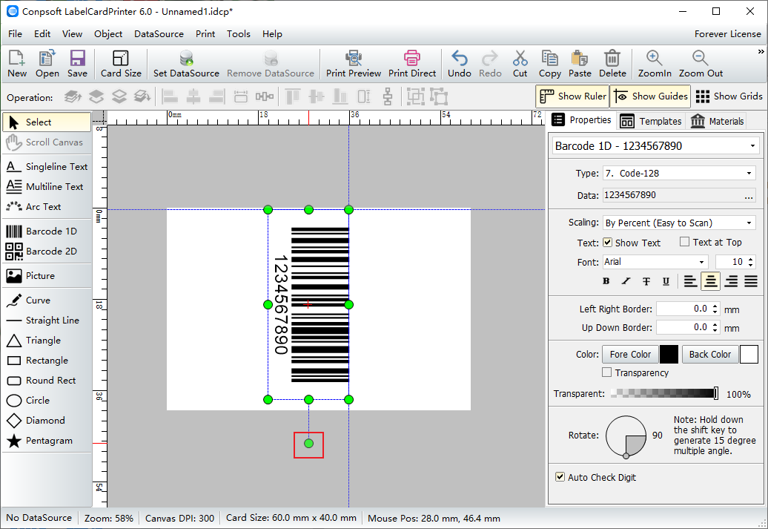Open the Object menu
The width and height of the screenshot is (768, 529).
pos(108,34)
